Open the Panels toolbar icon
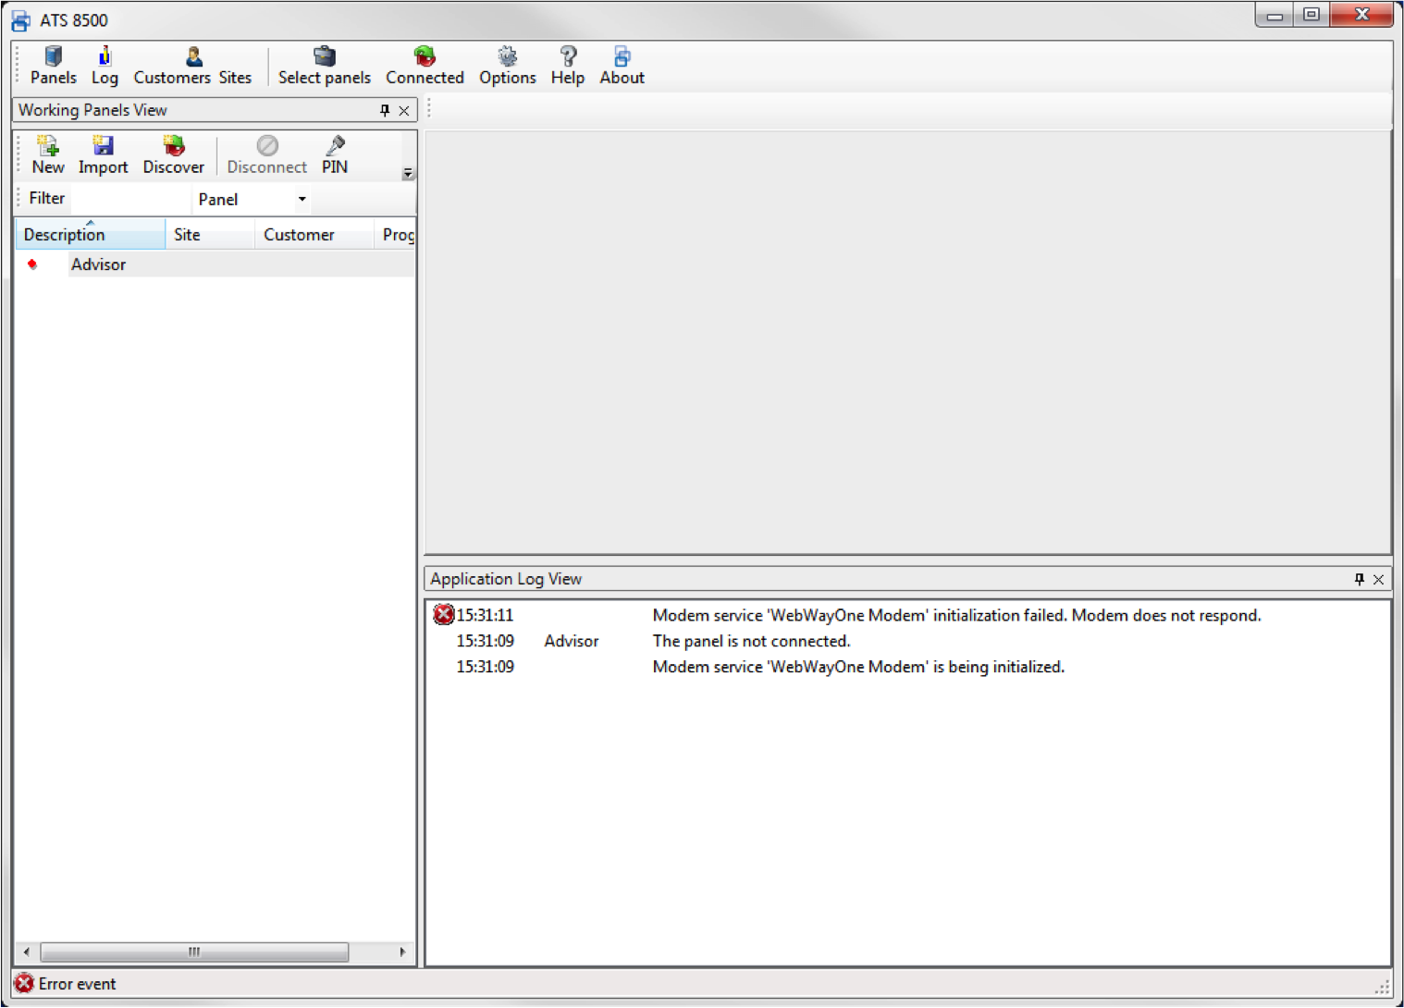1404x1008 pixels. click(x=53, y=57)
